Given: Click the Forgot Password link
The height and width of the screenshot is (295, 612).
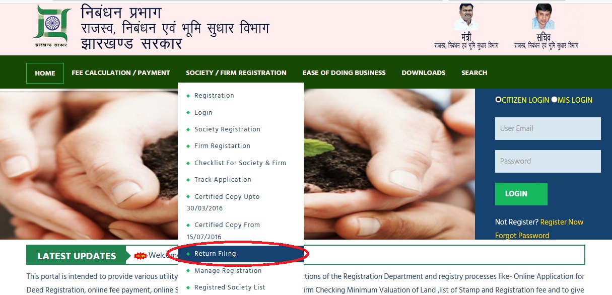Looking at the screenshot, I should tap(522, 236).
